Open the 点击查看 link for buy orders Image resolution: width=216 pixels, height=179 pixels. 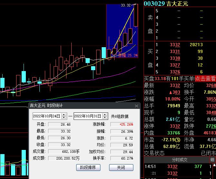205,79
